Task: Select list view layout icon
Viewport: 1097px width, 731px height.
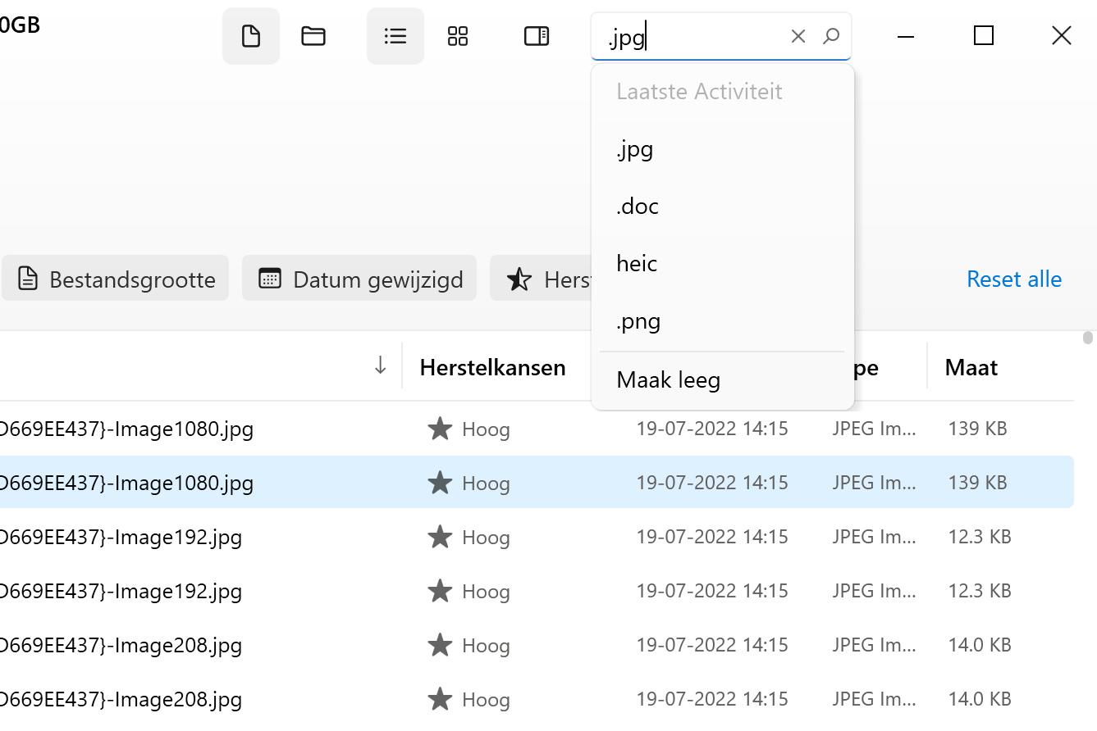Action: 395,36
